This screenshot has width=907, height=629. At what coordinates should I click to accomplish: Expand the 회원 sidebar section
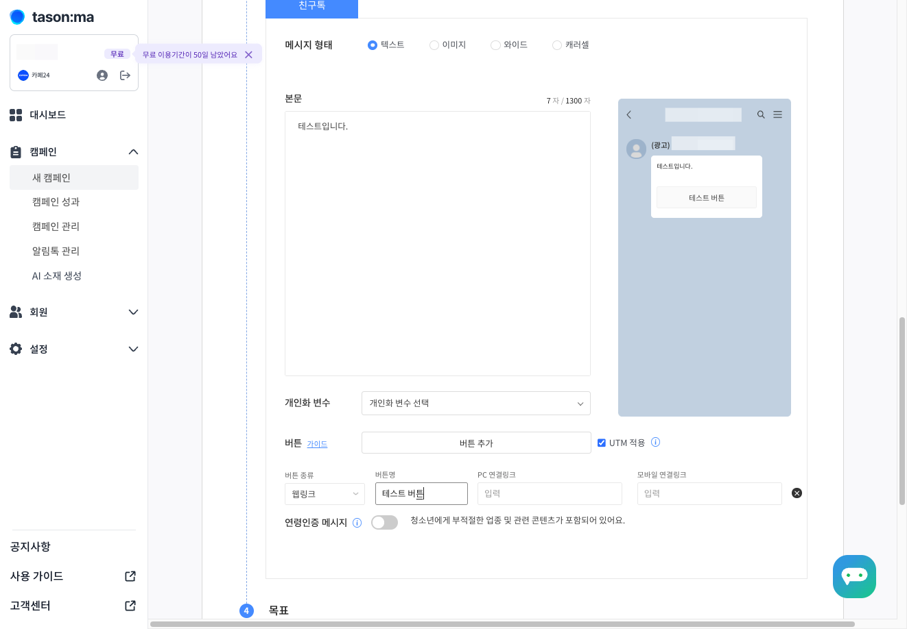click(x=133, y=312)
